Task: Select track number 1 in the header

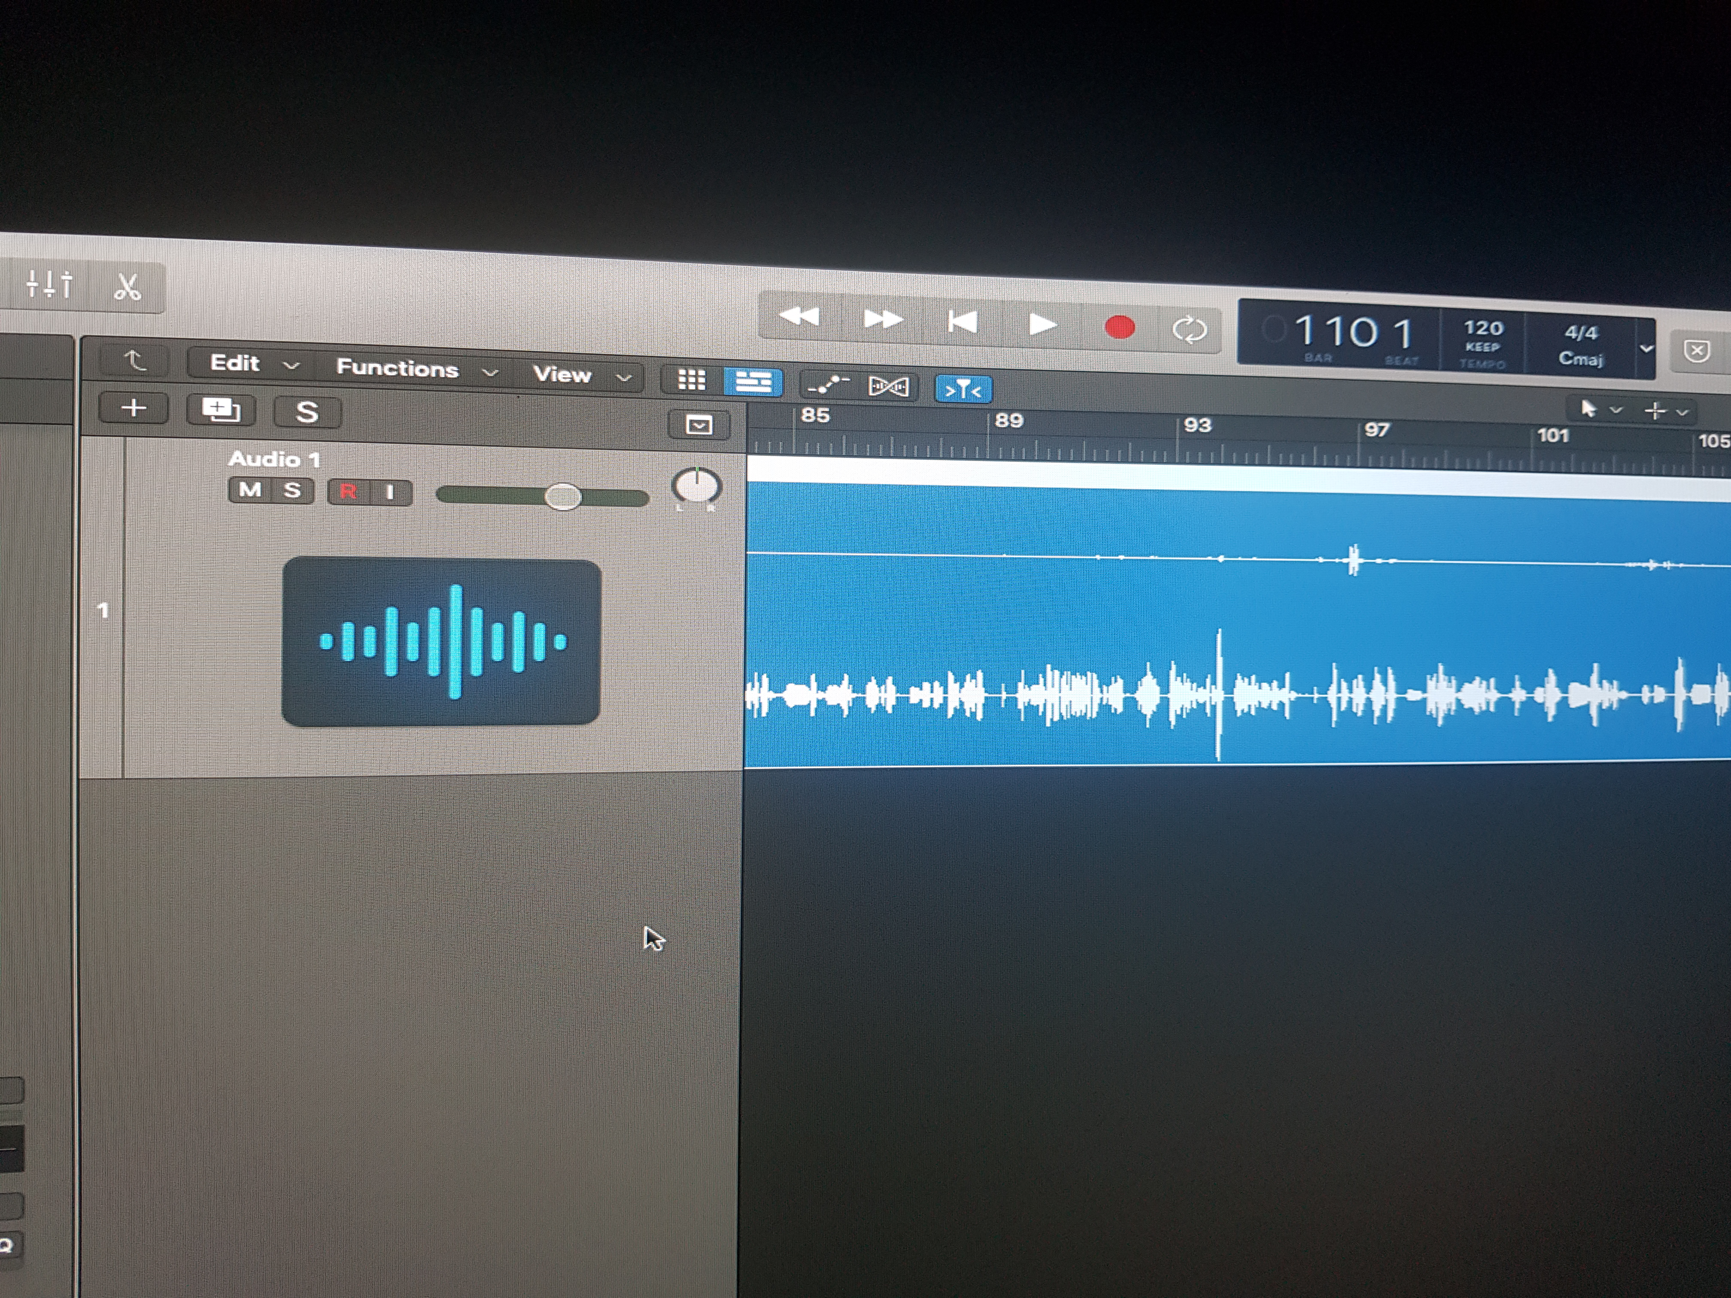Action: point(103,610)
